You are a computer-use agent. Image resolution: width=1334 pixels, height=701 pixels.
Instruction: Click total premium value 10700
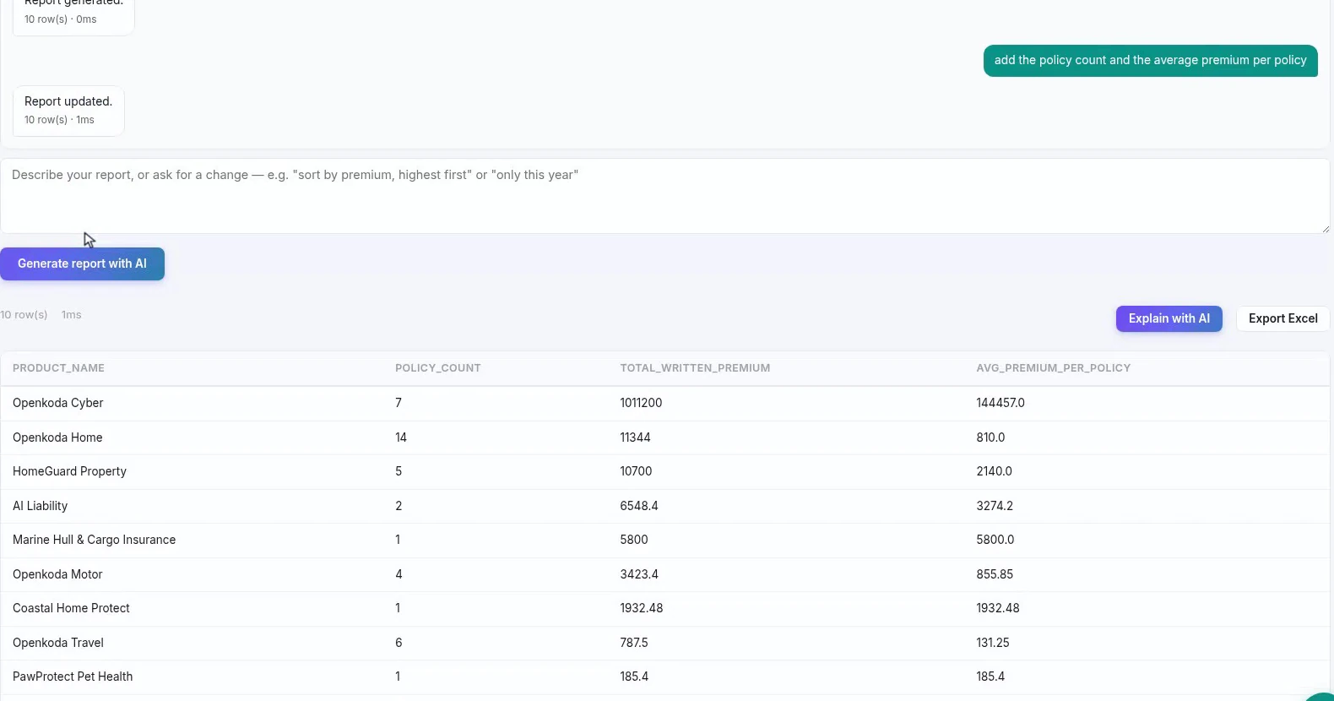click(636, 471)
